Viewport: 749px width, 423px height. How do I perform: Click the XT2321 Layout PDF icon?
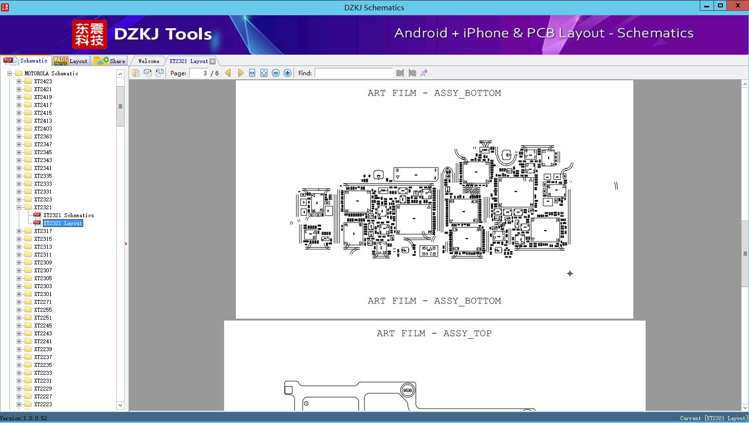37,223
